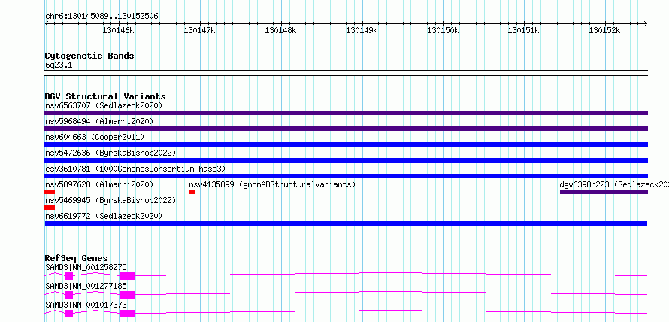Click the 130146k ruler tick label

[x=118, y=30]
